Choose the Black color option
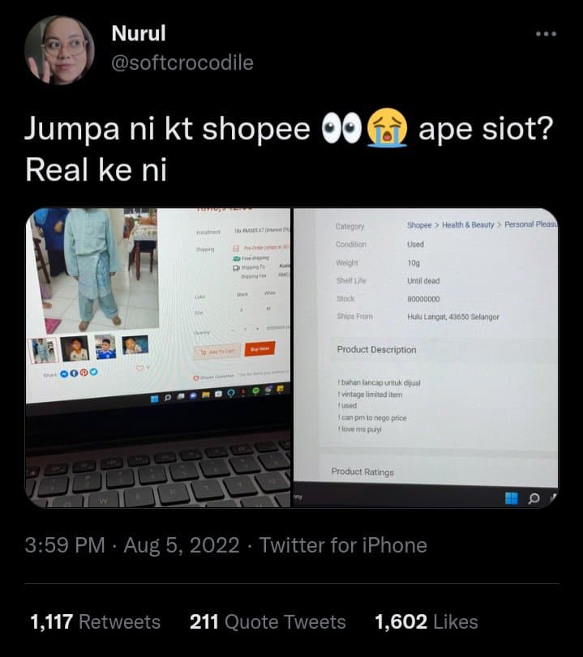 tap(242, 295)
